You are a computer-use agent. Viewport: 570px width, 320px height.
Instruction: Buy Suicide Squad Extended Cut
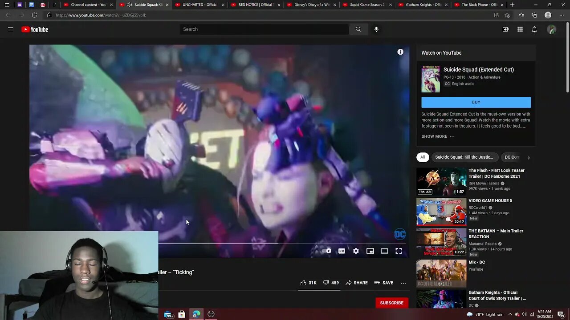[476, 102]
